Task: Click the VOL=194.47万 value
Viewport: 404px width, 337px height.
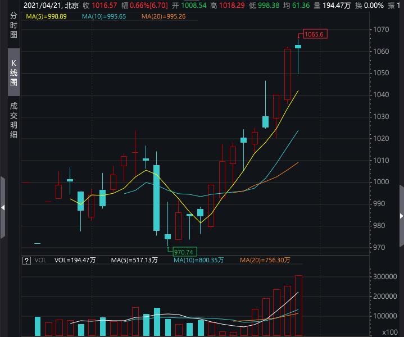Action: (75, 260)
